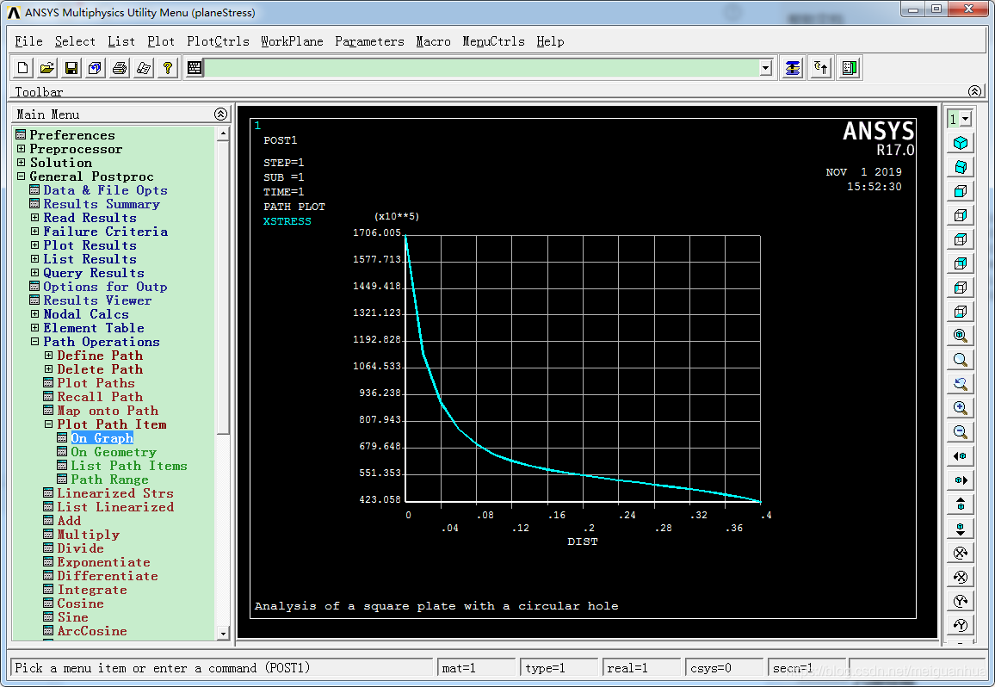Click the Rotate about X clockwise icon
This screenshot has height=687, width=995.
coord(961,553)
